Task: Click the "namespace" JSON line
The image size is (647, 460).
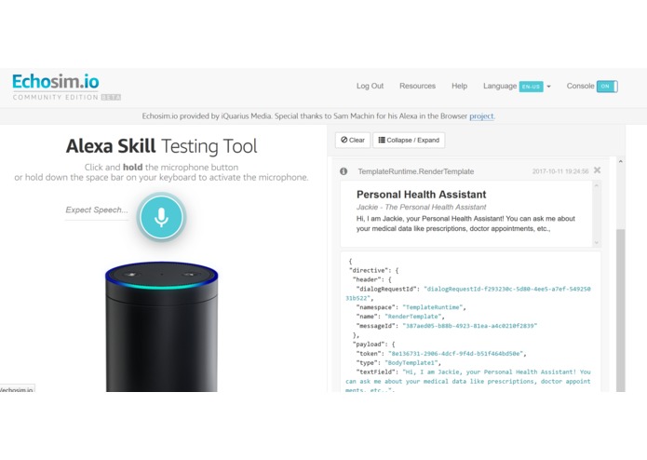Action: click(411, 307)
